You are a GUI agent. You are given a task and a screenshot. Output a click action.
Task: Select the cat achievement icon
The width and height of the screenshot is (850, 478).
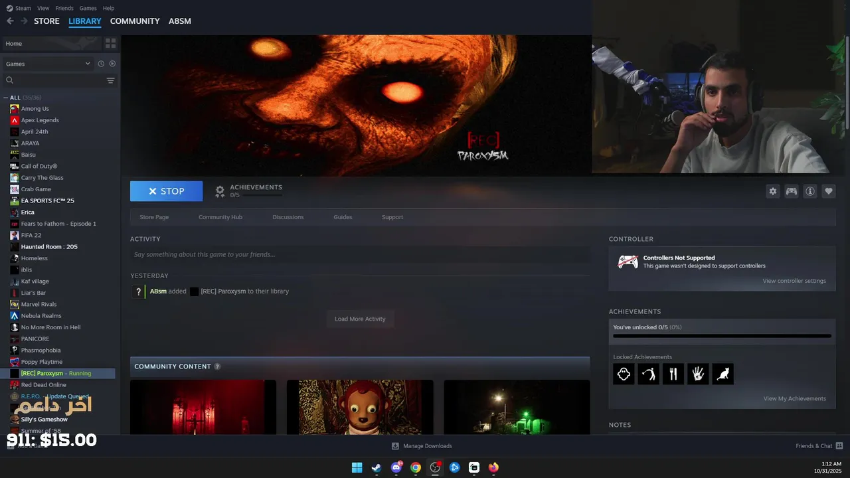click(x=723, y=374)
